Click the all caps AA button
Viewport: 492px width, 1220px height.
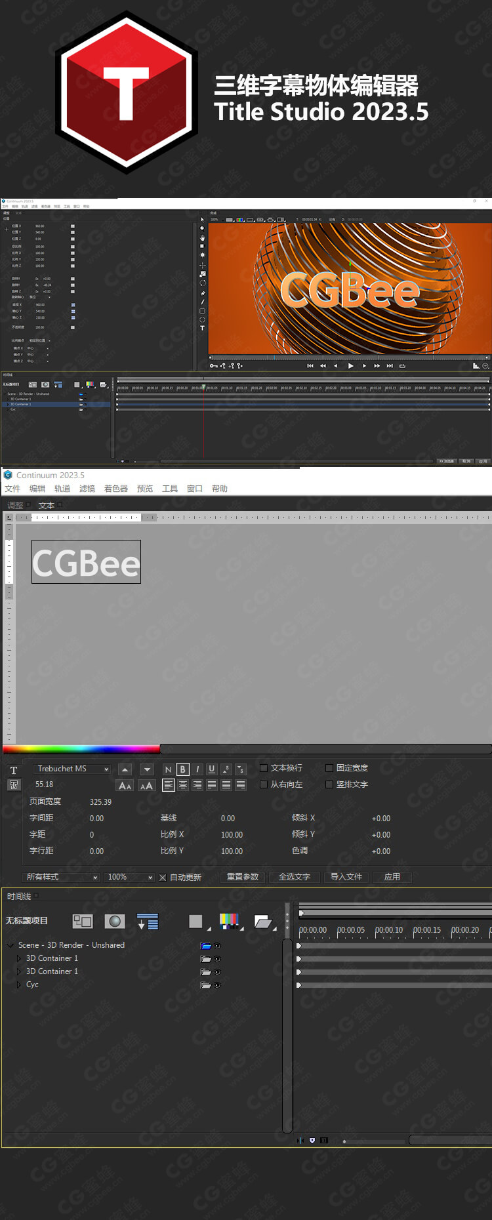click(x=146, y=785)
